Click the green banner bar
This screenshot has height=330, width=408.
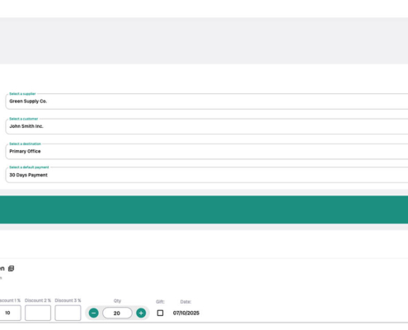click(x=204, y=210)
